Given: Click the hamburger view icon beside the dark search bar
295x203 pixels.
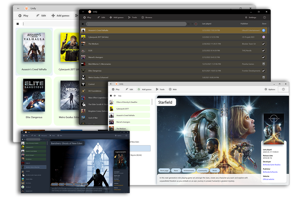Looking at the screenshot, I should coord(83,24).
